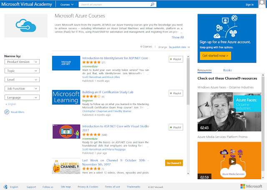The image size is (267, 190).
Task: Open the Courses menu in header
Action: 67,5
